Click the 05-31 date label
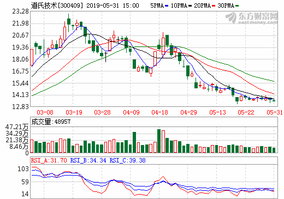 [275, 112]
